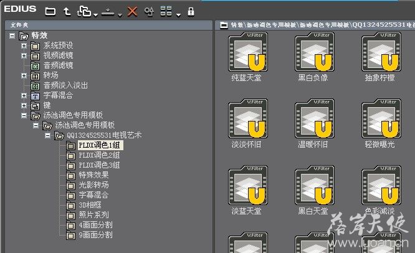Click the folder display toolbar icon

[x=50, y=11]
